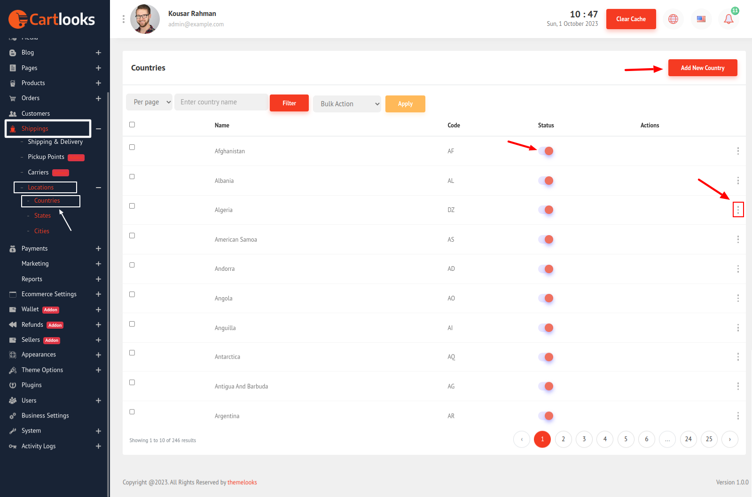This screenshot has height=497, width=752.
Task: Toggle status switch for Afghanistan
Action: (546, 151)
